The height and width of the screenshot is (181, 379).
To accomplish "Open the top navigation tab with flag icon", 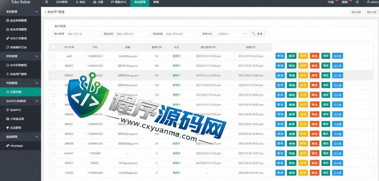I will click(119, 2).
